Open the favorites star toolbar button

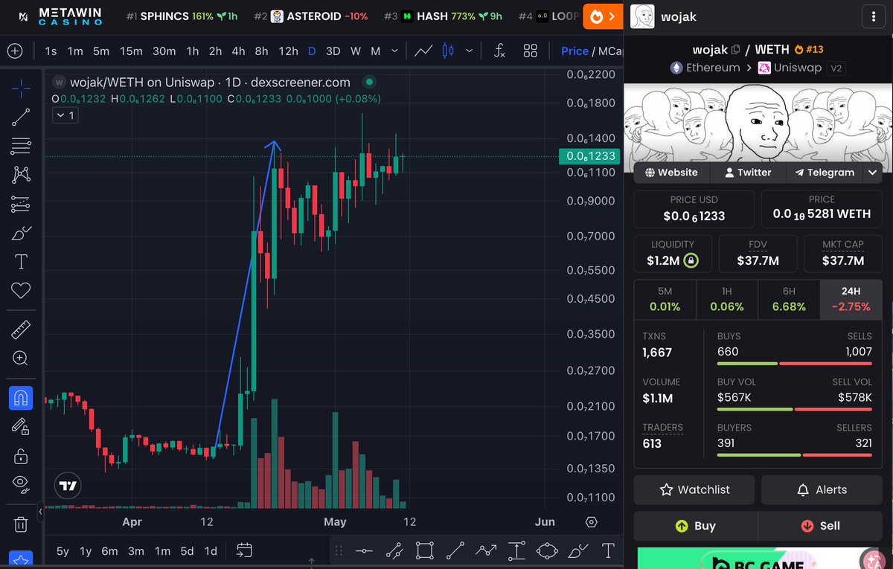[x=21, y=560]
